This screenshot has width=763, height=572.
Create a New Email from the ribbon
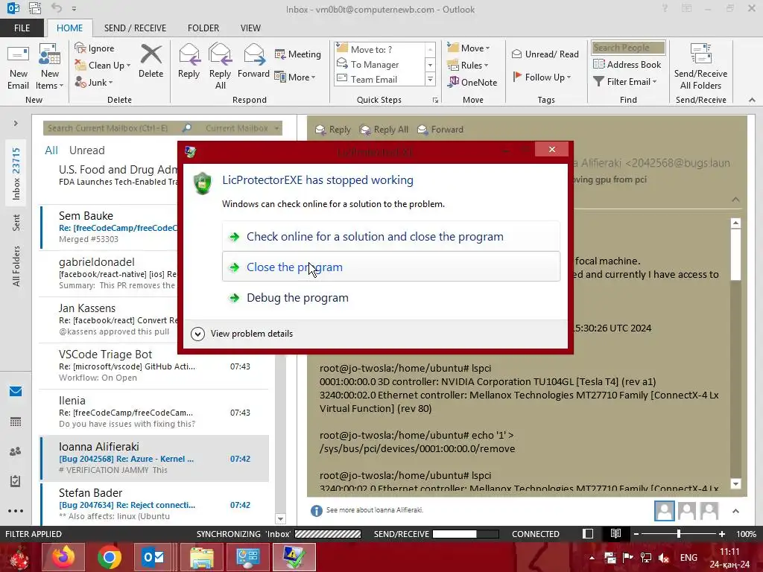pyautogui.click(x=18, y=67)
